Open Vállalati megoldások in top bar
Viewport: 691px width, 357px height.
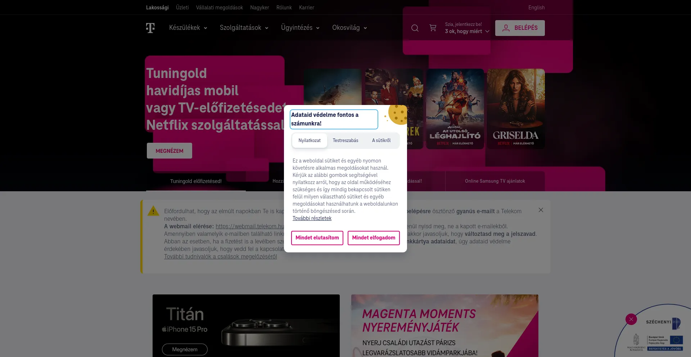pyautogui.click(x=220, y=8)
